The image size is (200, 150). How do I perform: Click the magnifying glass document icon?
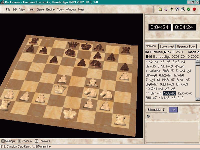183,9
